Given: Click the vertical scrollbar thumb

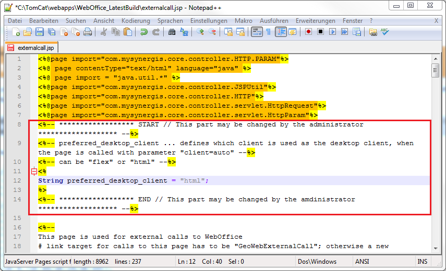Looking at the screenshot, I should coord(435,70).
